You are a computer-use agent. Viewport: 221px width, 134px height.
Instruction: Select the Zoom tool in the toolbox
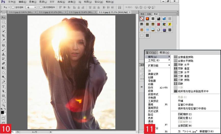pos(3,105)
